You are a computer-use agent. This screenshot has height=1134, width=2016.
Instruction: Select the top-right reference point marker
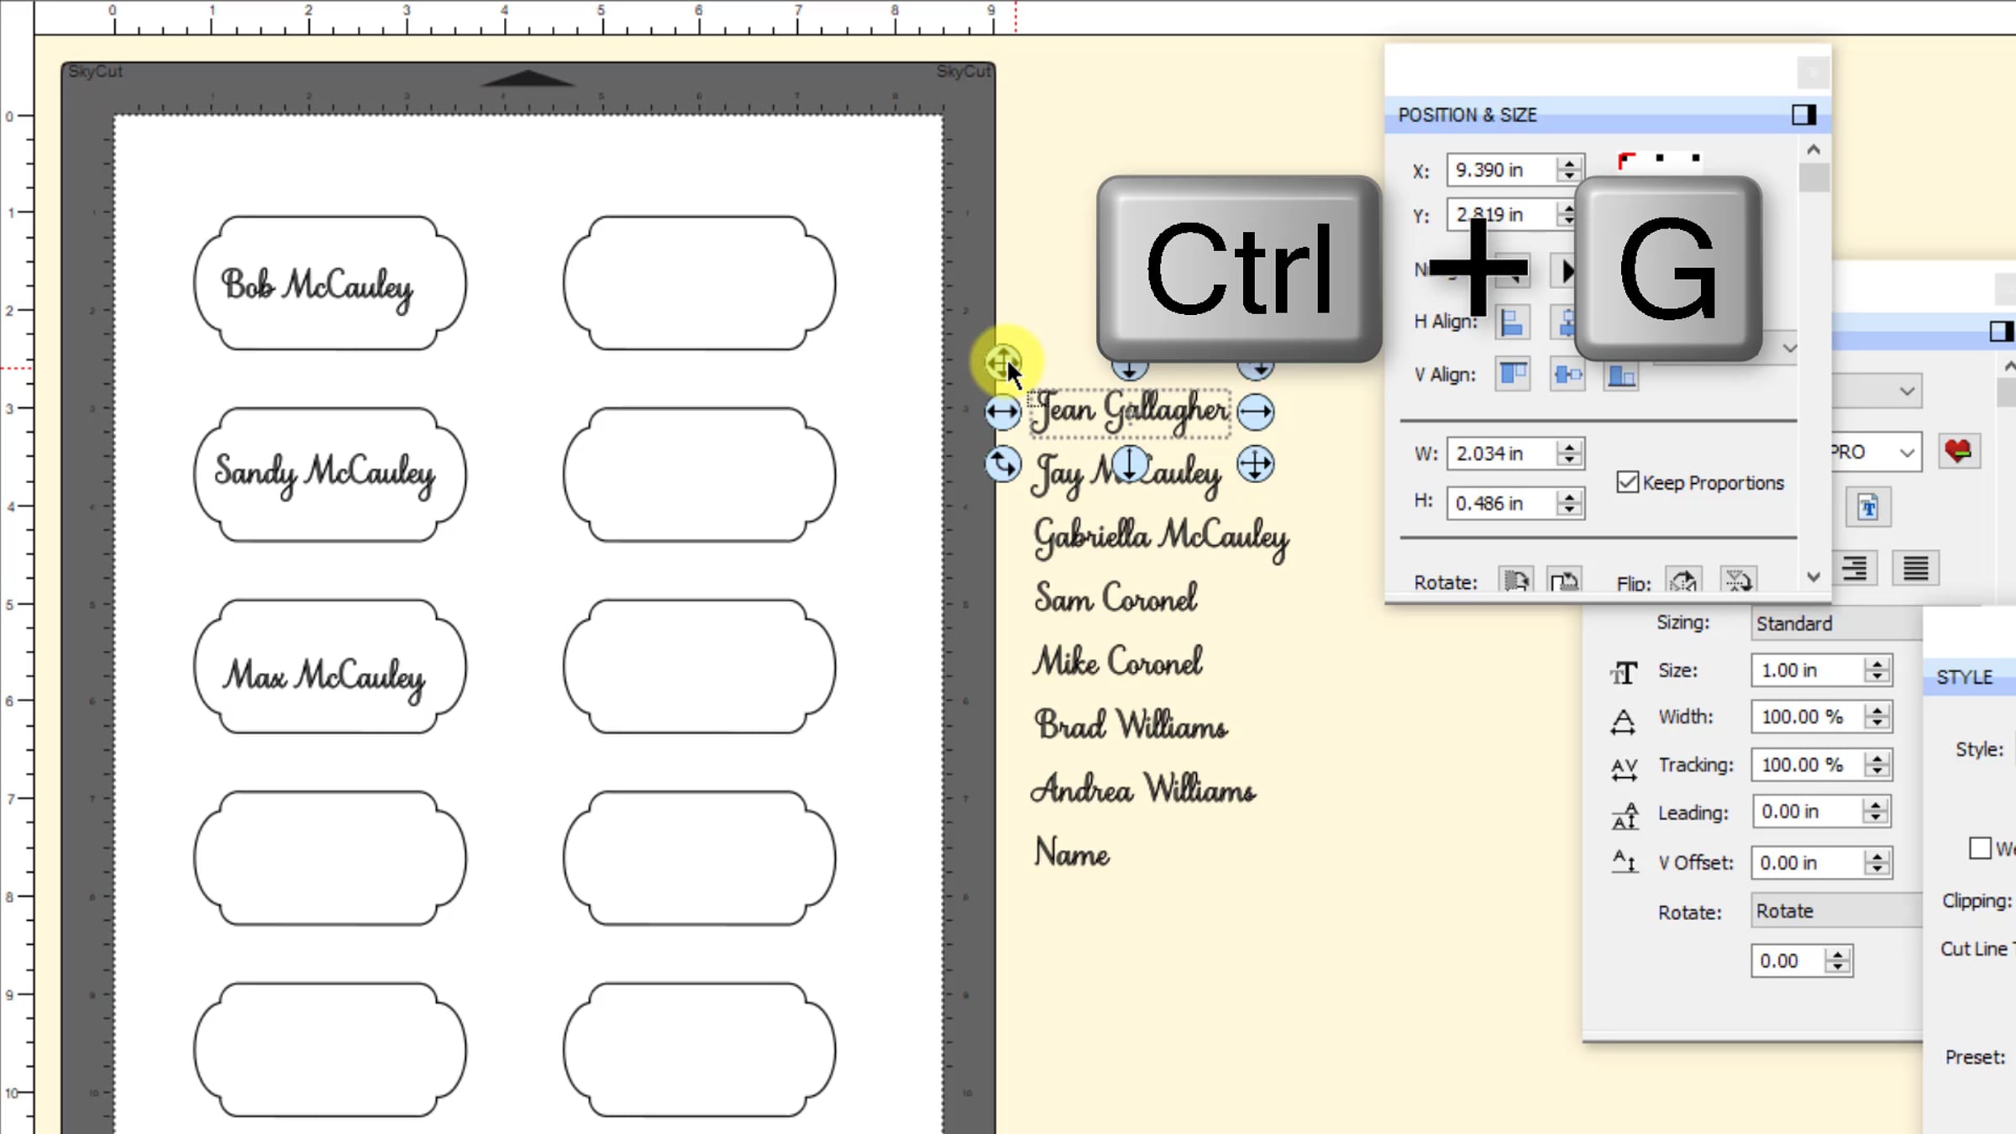[x=1696, y=158]
